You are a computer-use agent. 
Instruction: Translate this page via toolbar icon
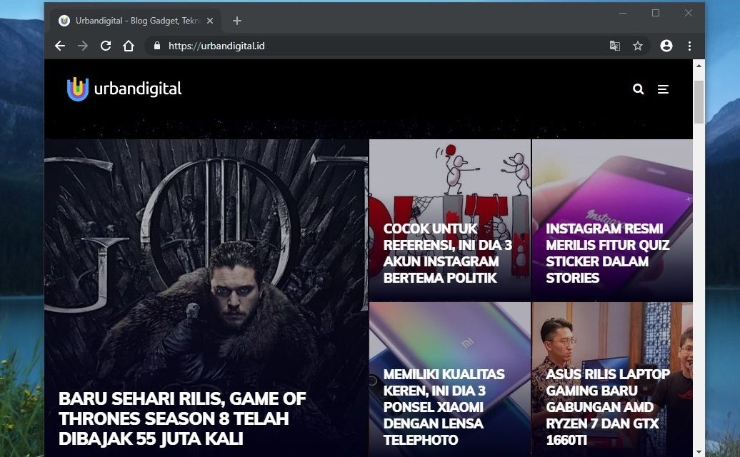[x=614, y=46]
